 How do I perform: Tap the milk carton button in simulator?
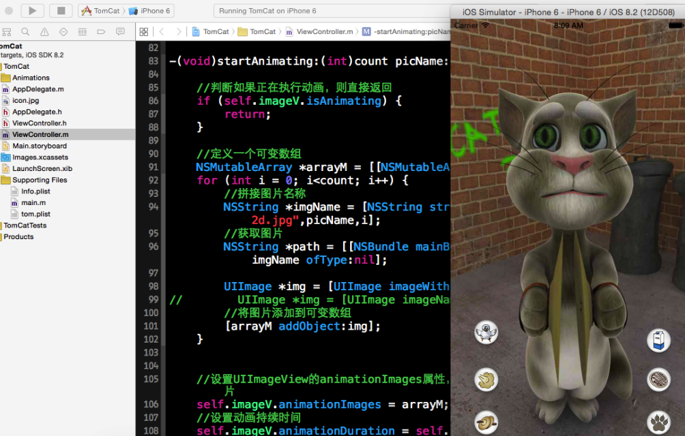(658, 340)
